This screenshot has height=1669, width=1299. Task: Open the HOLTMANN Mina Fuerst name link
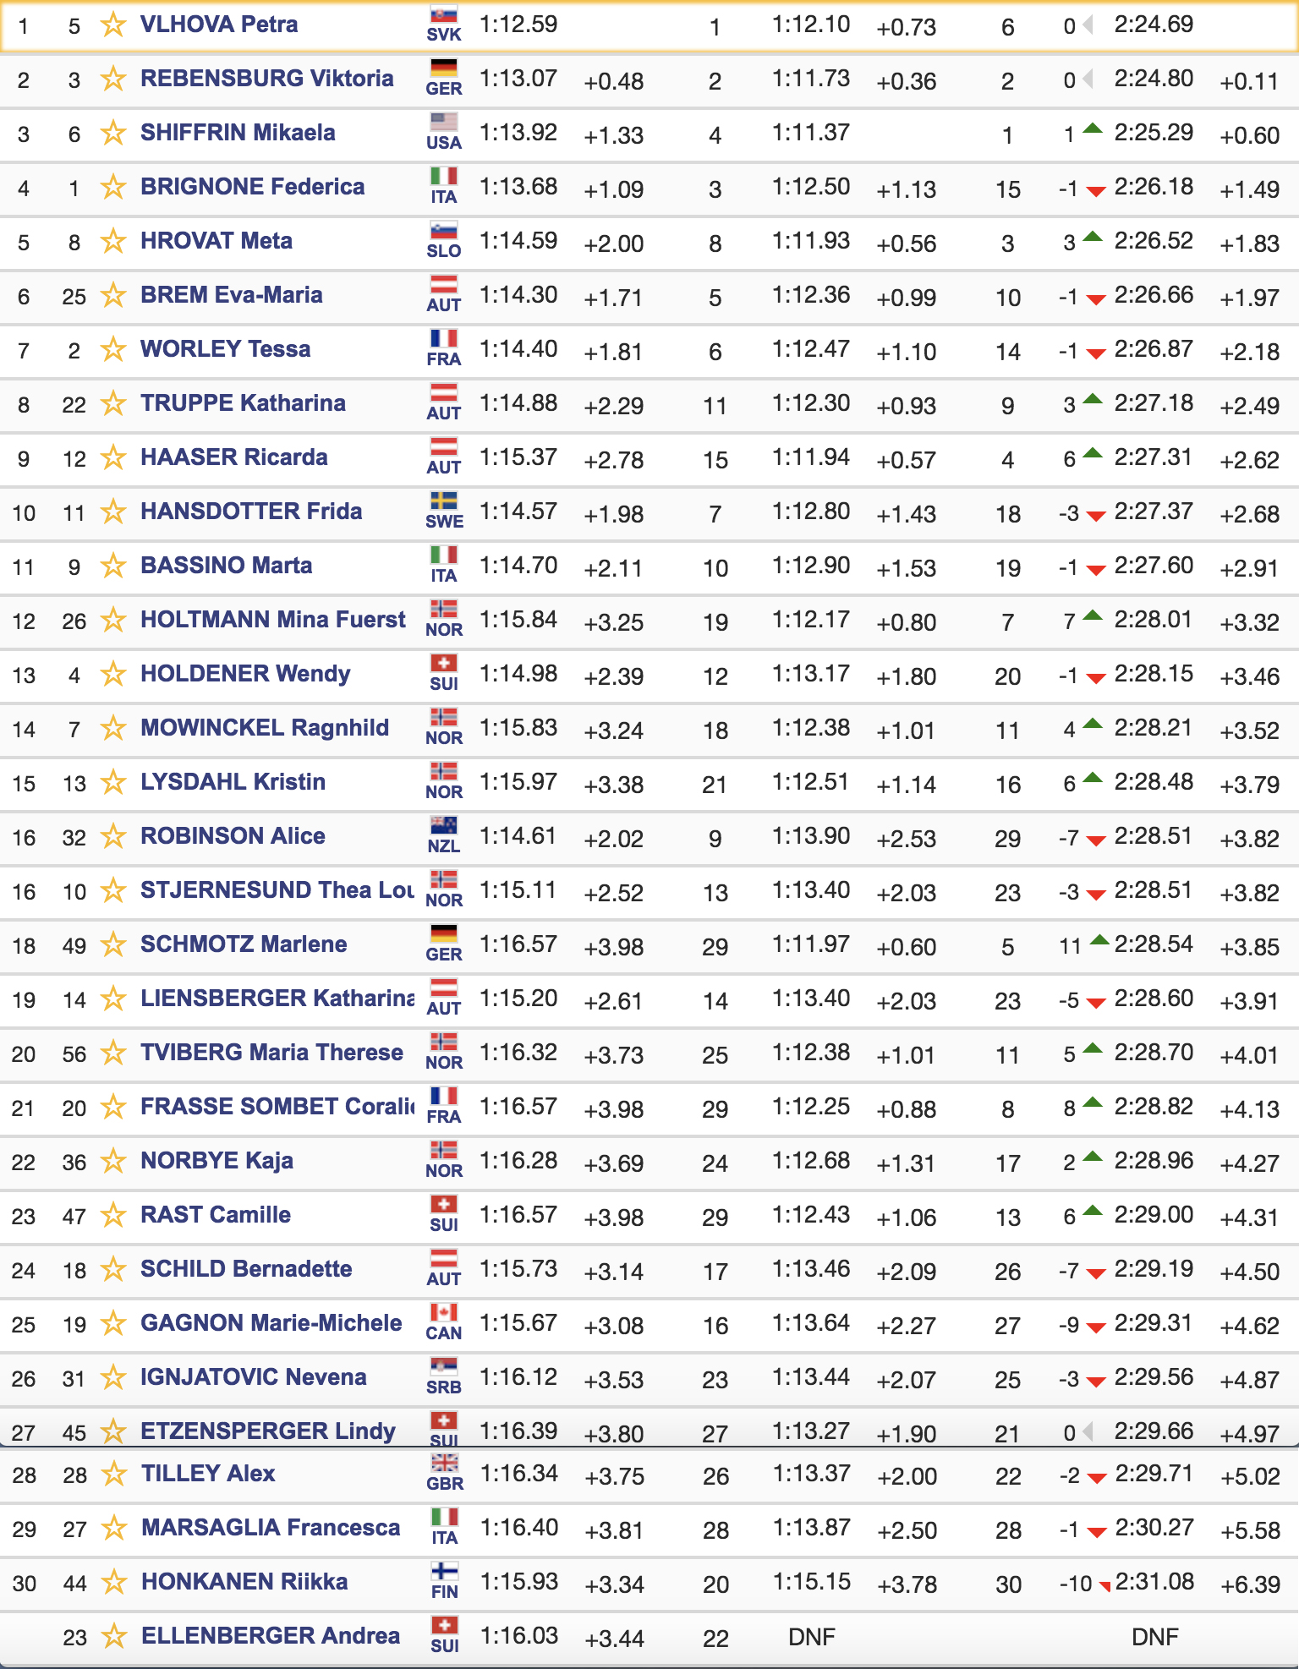pyautogui.click(x=273, y=619)
